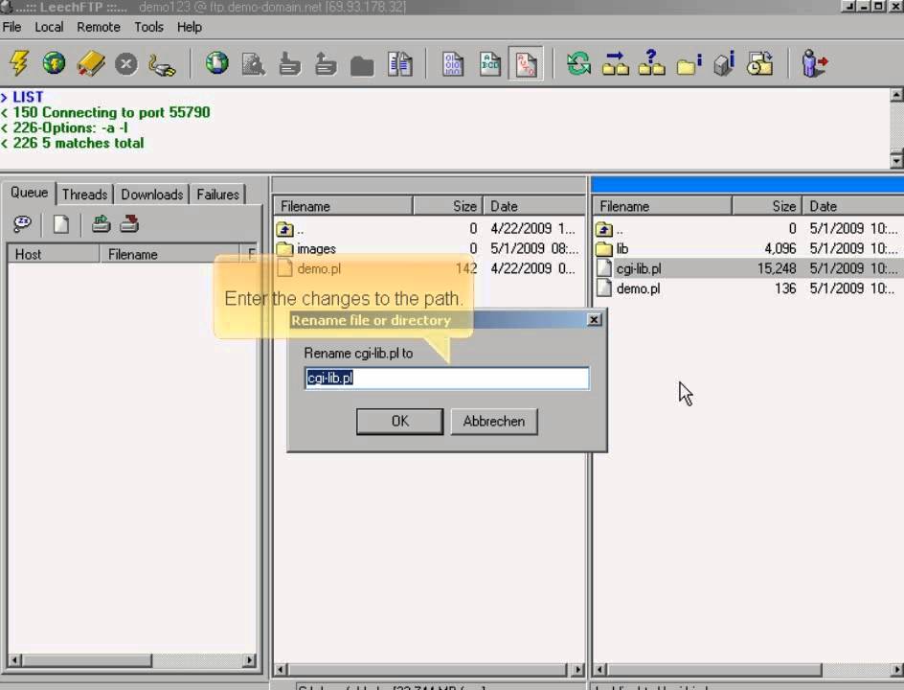This screenshot has width=904, height=690.
Task: Click the cable plug disconnect icon
Action: click(162, 64)
